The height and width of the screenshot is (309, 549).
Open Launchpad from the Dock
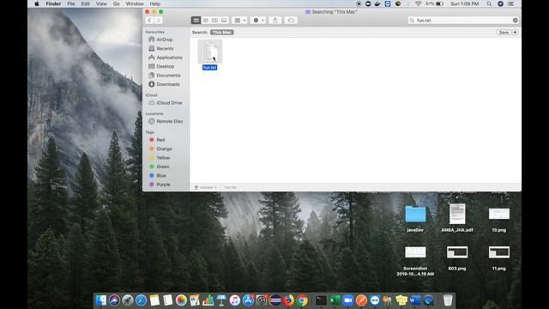point(128,300)
